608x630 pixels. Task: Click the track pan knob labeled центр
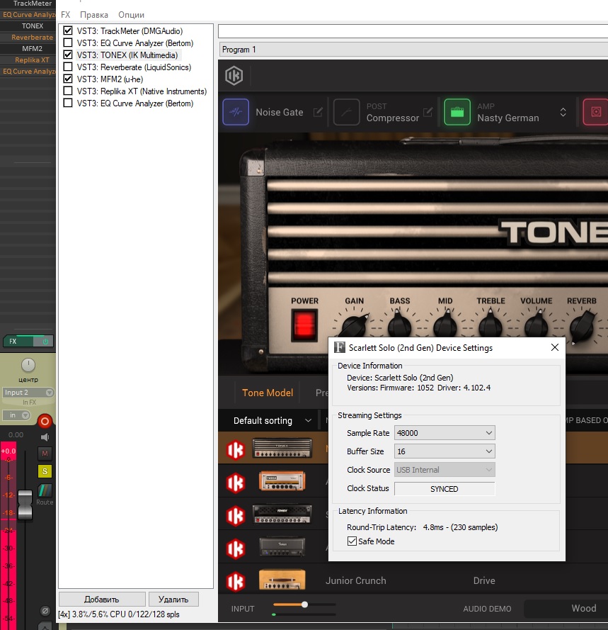tap(28, 365)
